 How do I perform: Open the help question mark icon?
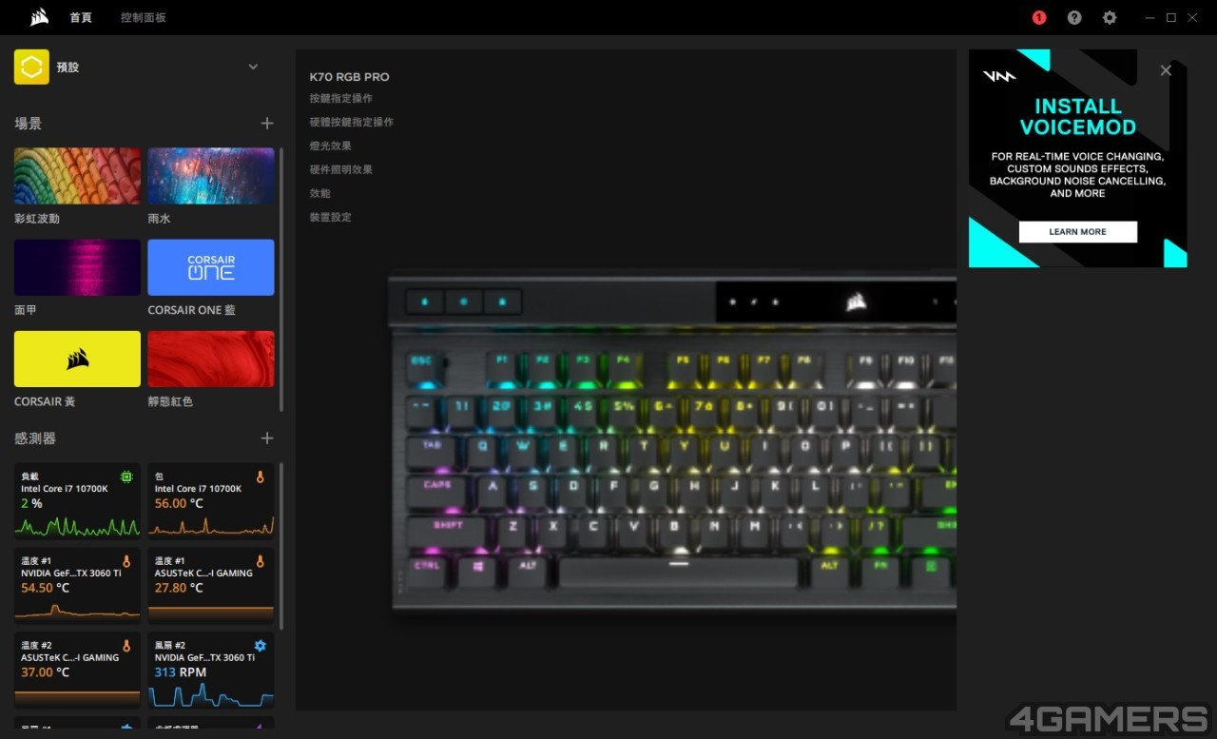pos(1074,17)
